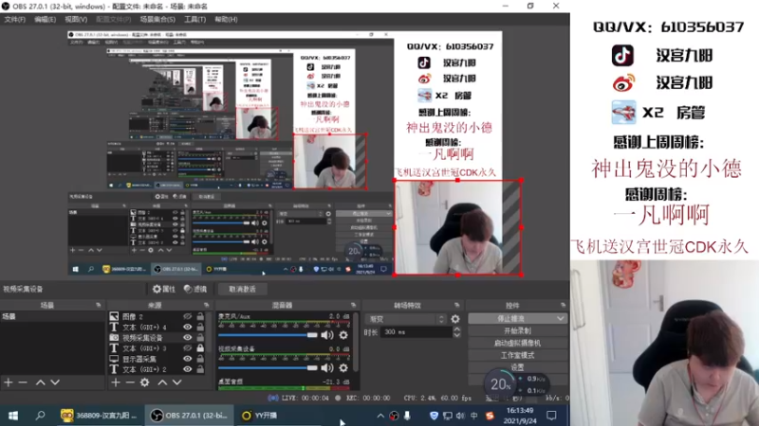
Task: Undock the 转场特效 transitions panel
Action: [x=456, y=305]
